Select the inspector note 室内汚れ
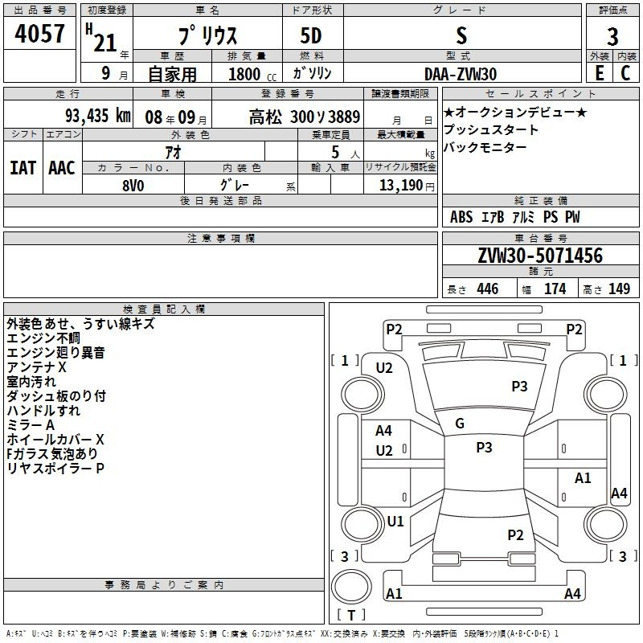The image size is (643, 643). coord(31,381)
